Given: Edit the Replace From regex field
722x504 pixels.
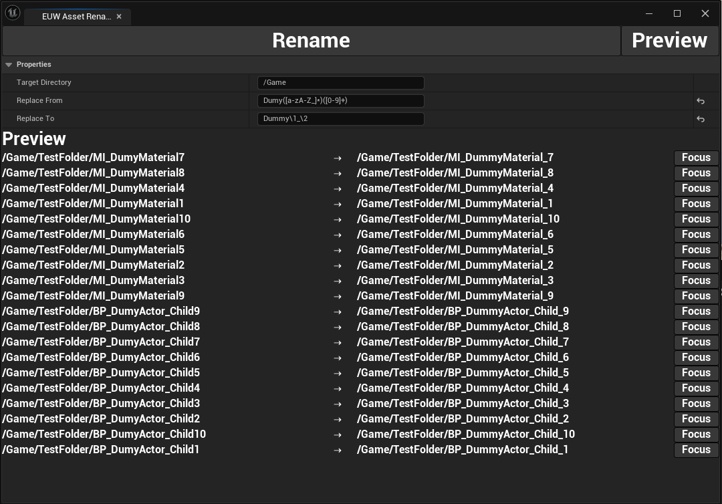Looking at the screenshot, I should click(340, 100).
